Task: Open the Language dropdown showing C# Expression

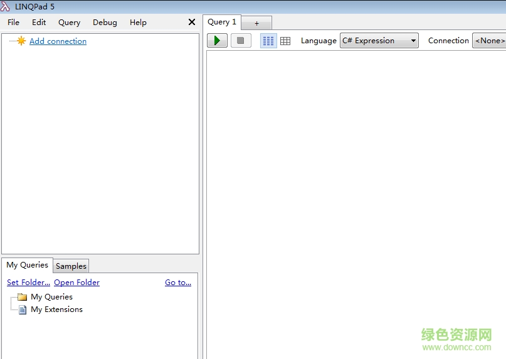Action: click(x=379, y=41)
